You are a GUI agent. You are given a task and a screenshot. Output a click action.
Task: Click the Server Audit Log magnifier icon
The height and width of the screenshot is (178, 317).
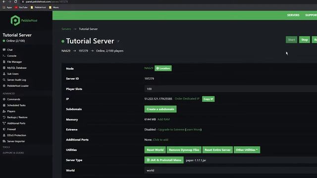(4, 80)
